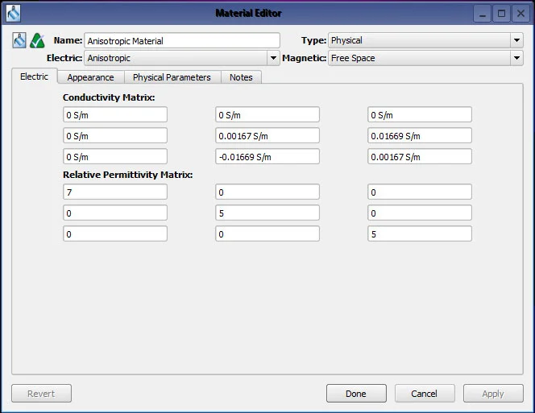Click conductivity row 2 field showing 0.00167 S/m
The image size is (535, 413).
point(267,136)
